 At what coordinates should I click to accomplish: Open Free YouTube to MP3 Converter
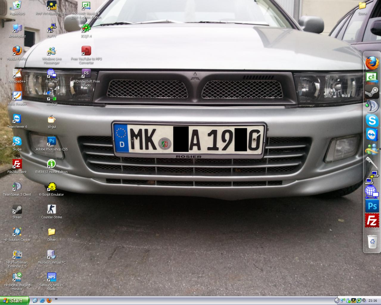[x=86, y=55]
